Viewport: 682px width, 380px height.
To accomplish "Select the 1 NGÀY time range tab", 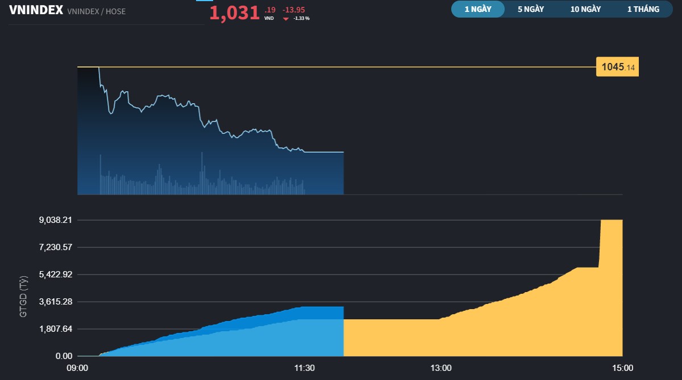I will point(477,9).
